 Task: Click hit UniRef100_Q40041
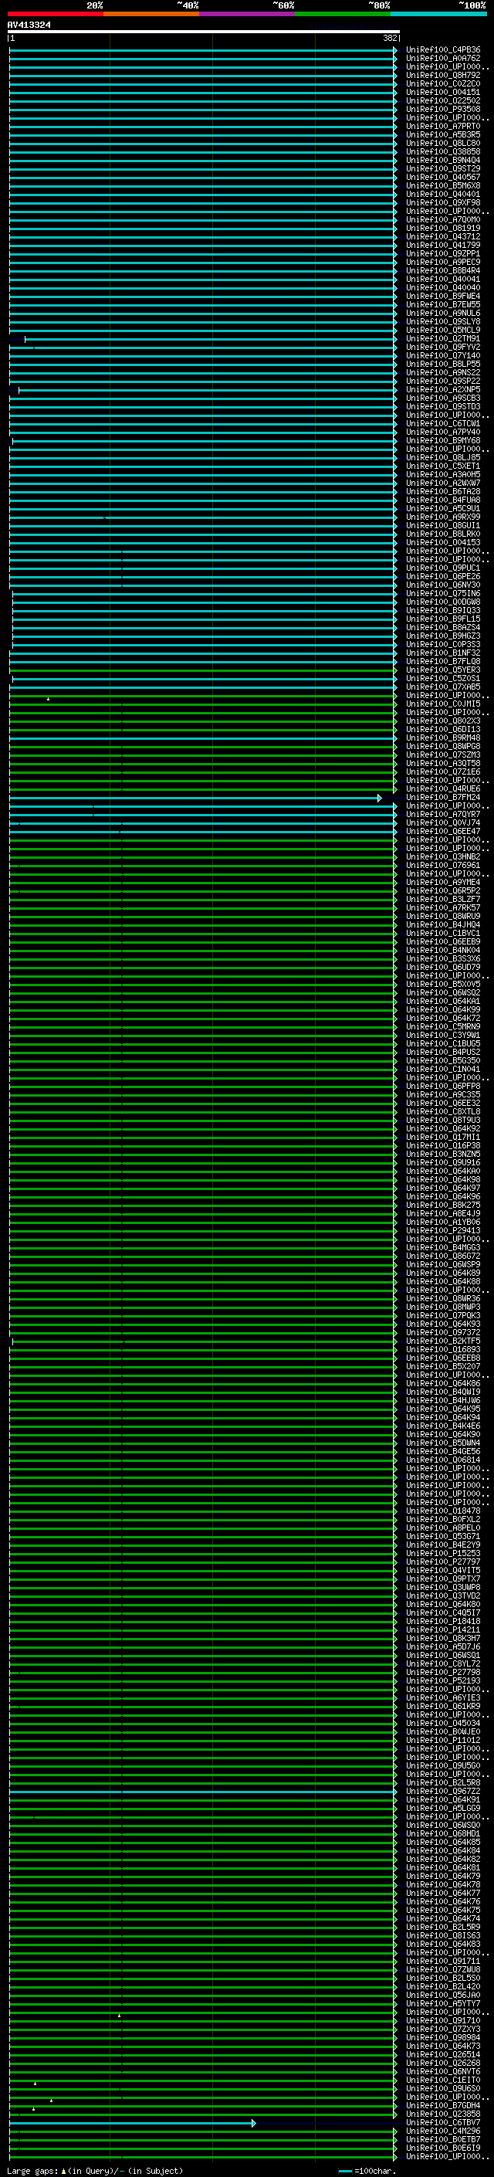pyautogui.click(x=442, y=279)
